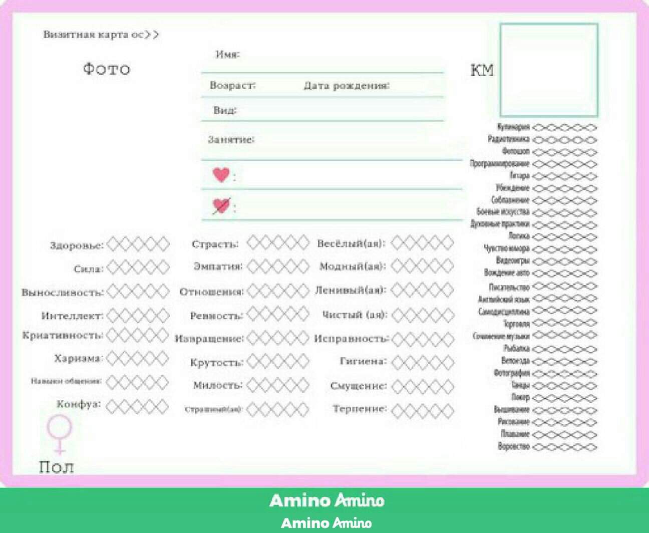Screen dimensions: 649x533
Task: Click the 'Радиотехника' skill label
Action: click(x=508, y=139)
